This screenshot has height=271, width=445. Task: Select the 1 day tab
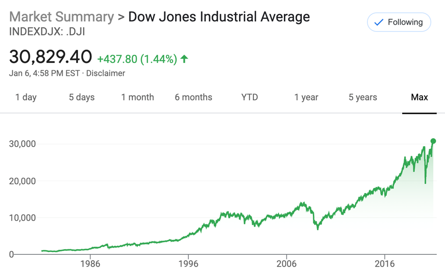[26, 97]
